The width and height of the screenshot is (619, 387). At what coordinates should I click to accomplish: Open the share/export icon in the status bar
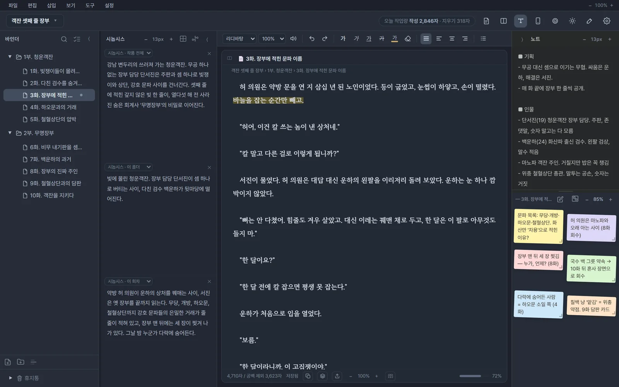point(337,376)
